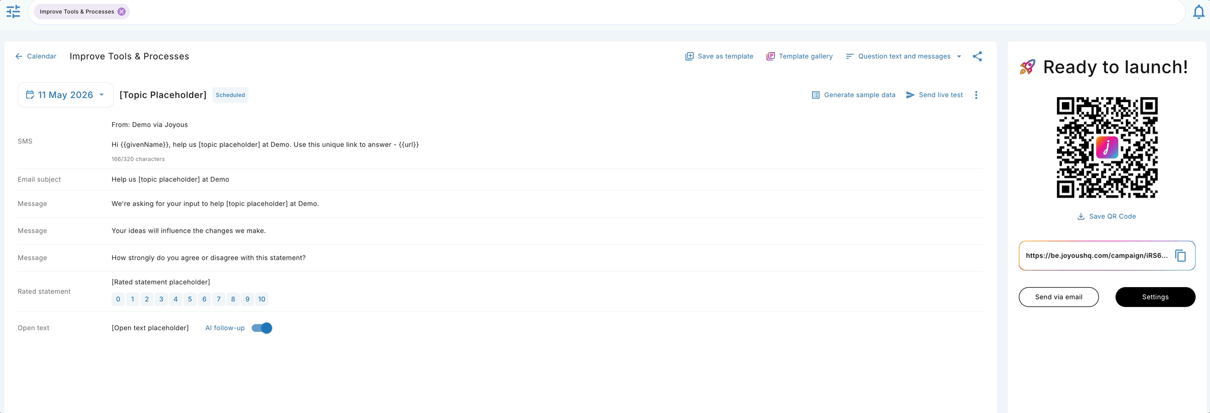Select rating 9

tap(248, 299)
